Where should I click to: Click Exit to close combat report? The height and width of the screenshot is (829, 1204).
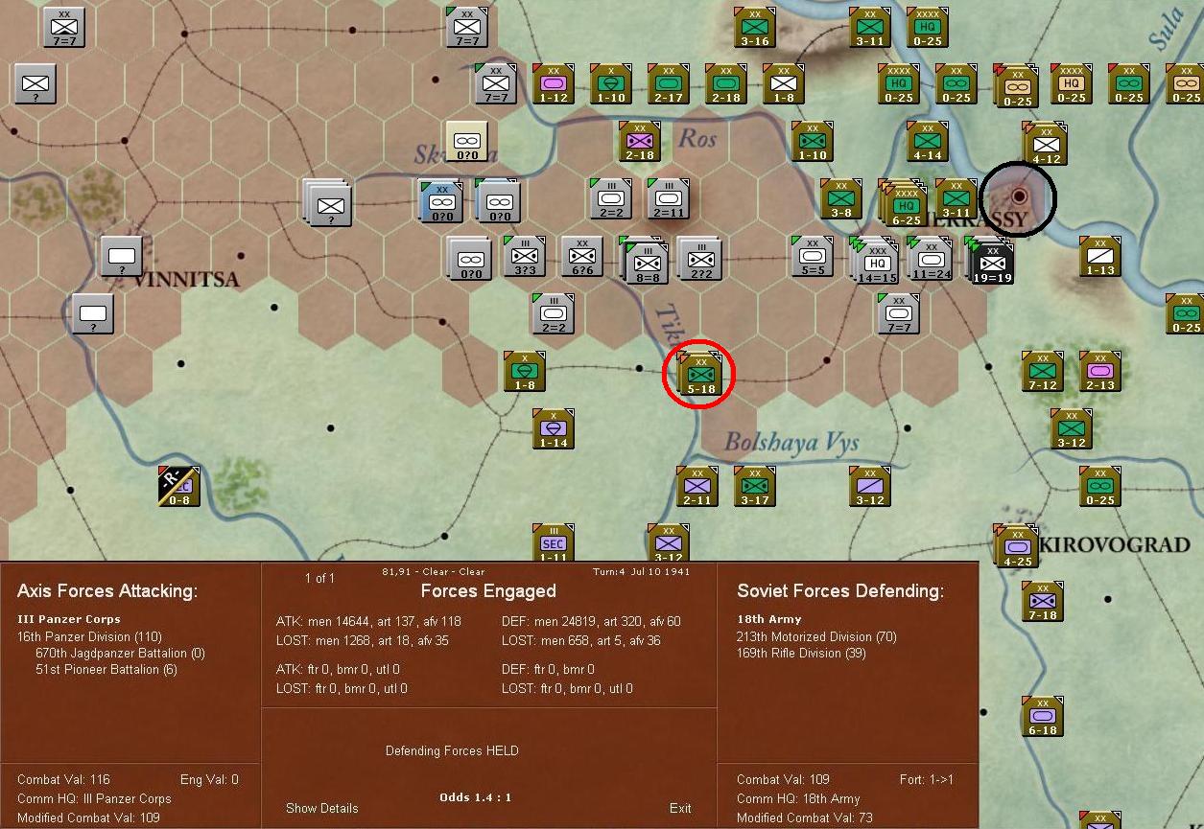click(680, 808)
